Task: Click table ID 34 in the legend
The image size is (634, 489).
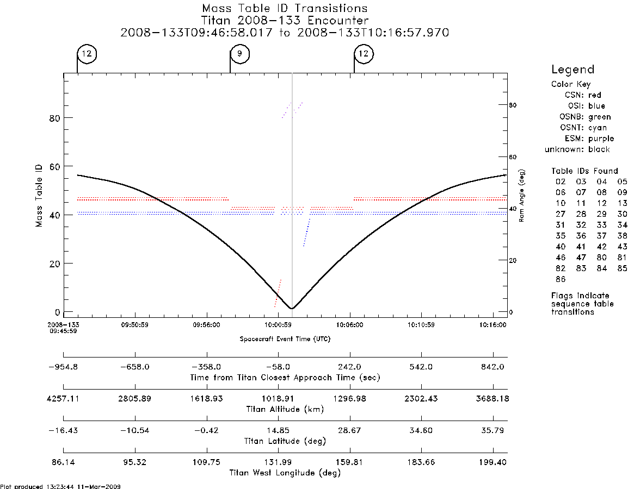Action: [622, 225]
